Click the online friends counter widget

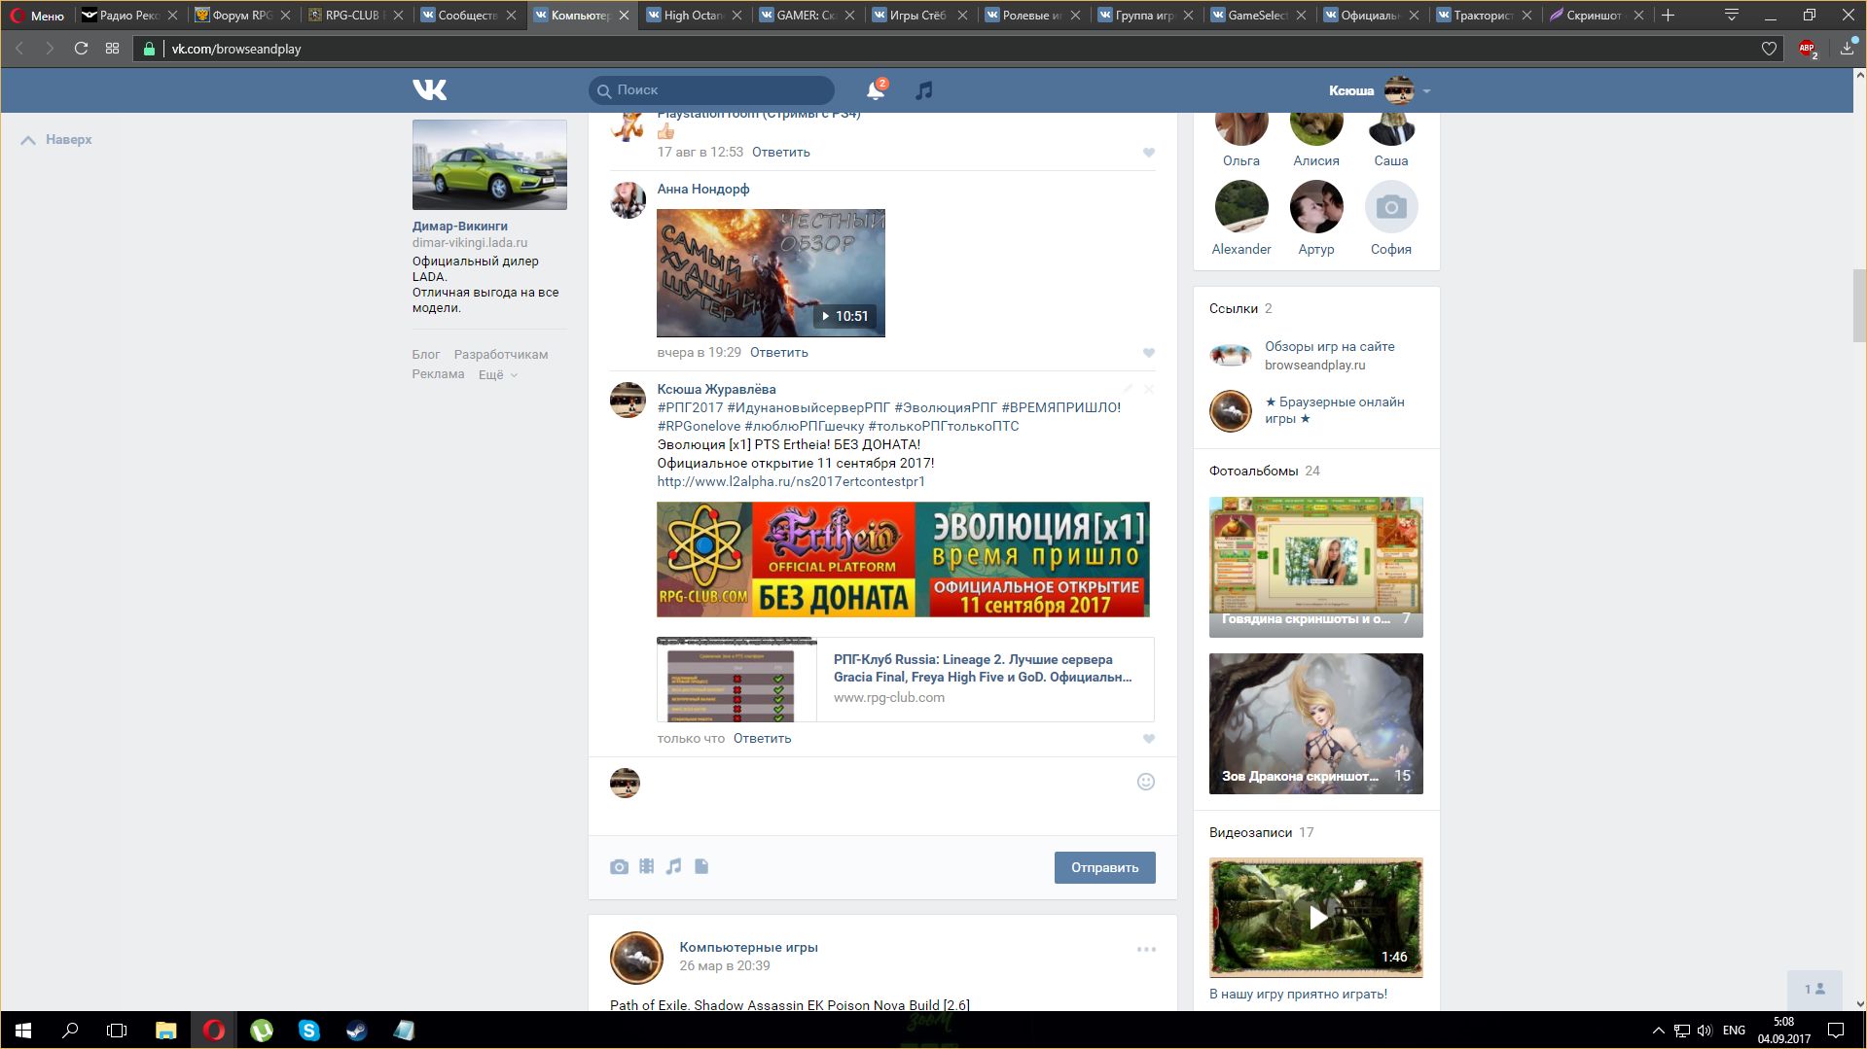click(1814, 989)
